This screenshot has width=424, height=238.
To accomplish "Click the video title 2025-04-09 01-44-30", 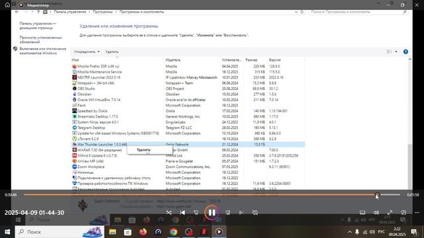I will [x=34, y=213].
